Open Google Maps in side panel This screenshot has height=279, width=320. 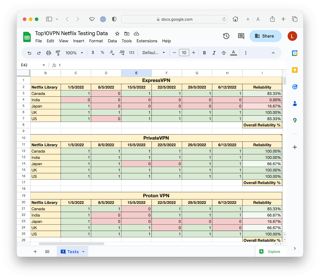pos(295,120)
